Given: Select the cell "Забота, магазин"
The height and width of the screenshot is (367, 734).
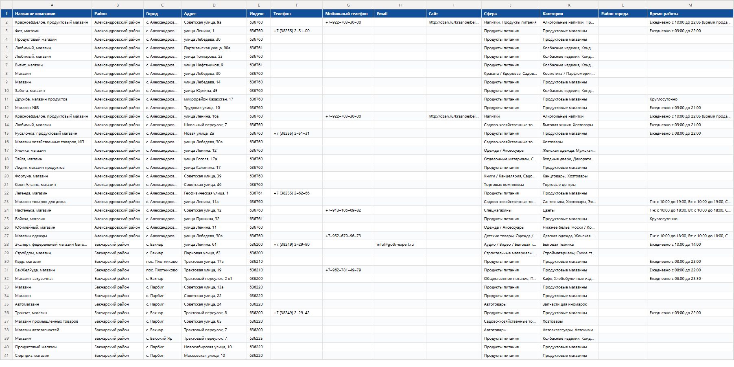Looking at the screenshot, I should tap(52, 91).
